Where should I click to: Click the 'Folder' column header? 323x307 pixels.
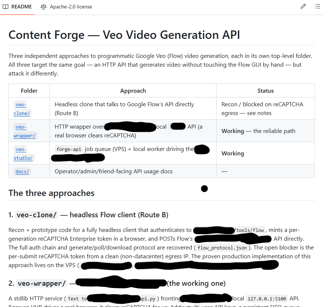29,91
